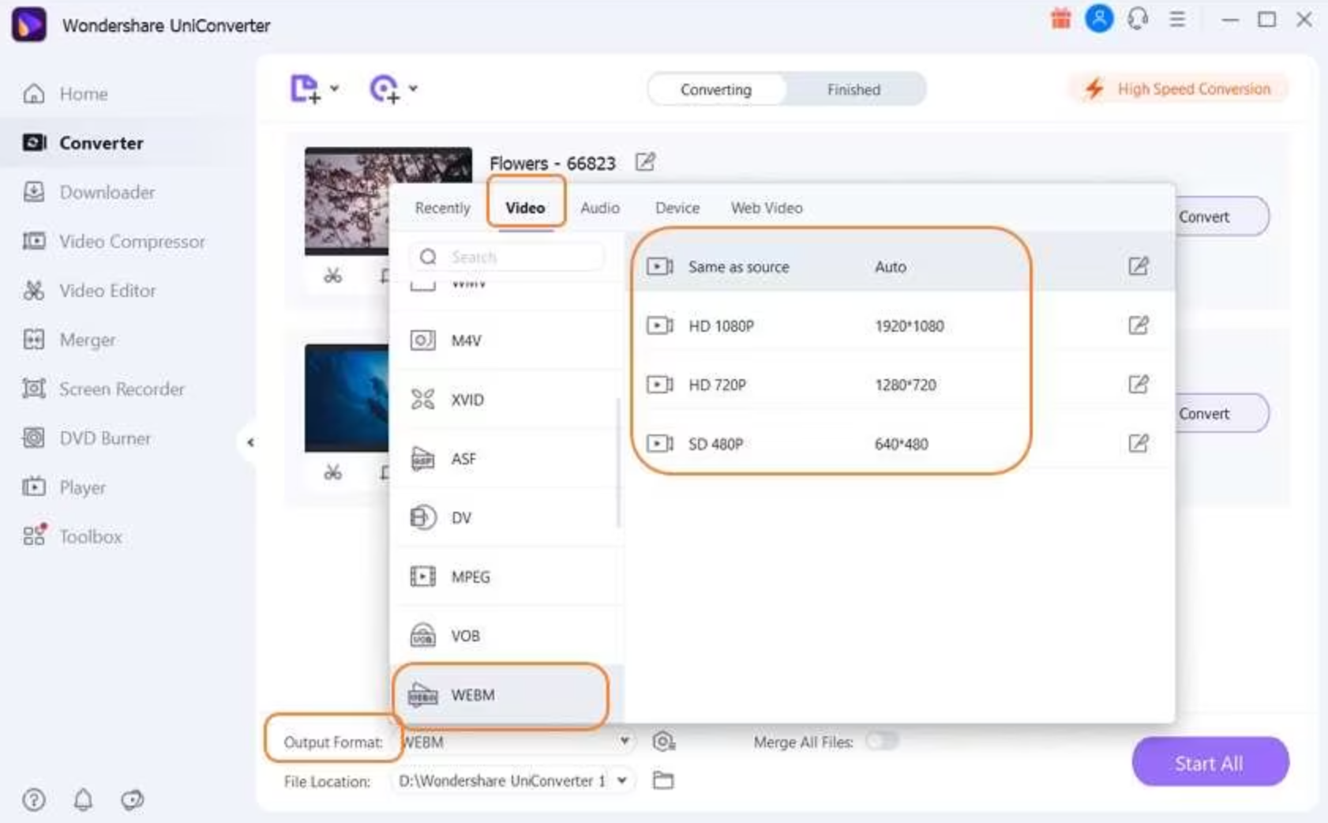Open Screen Recorder icon
This screenshot has width=1328, height=823.
(x=33, y=389)
